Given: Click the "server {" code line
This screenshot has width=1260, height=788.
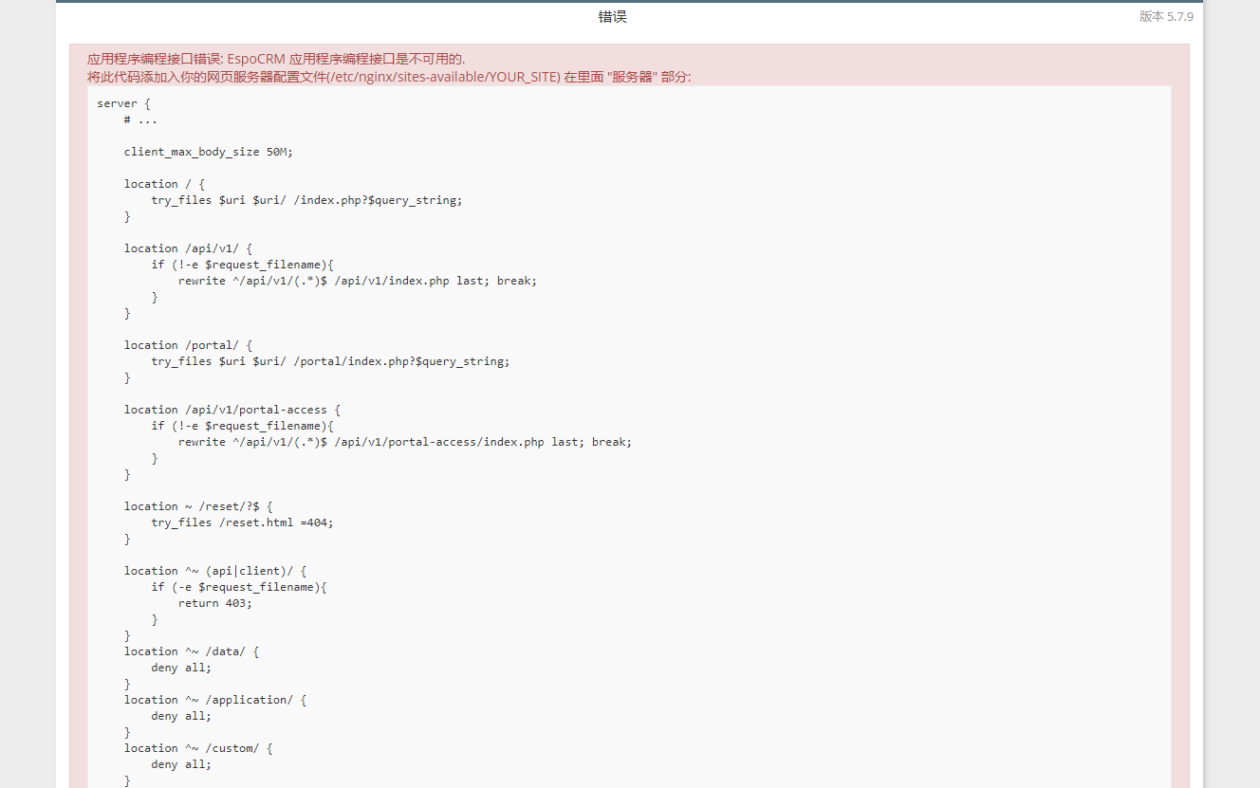Looking at the screenshot, I should click(123, 103).
